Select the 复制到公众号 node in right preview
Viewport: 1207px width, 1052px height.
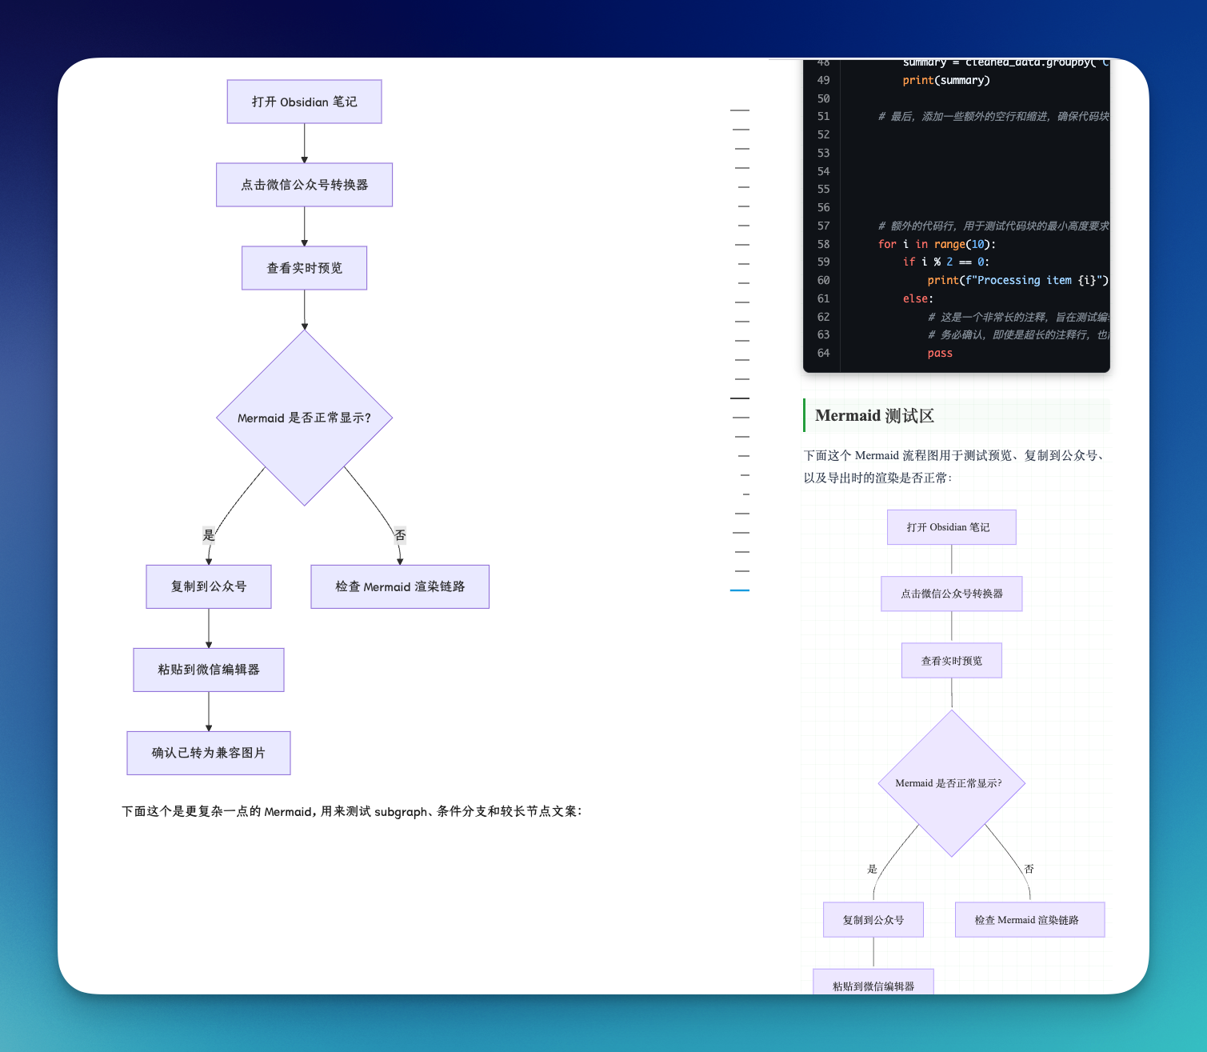coord(873,920)
